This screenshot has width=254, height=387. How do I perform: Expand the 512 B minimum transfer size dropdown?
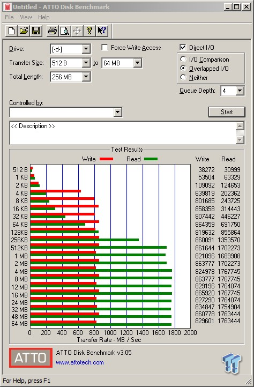pos(86,63)
